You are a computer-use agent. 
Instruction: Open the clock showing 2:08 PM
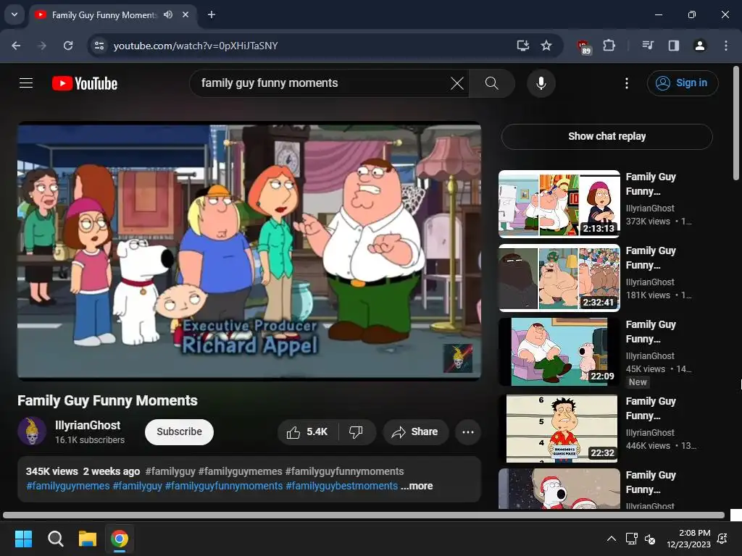click(x=689, y=539)
